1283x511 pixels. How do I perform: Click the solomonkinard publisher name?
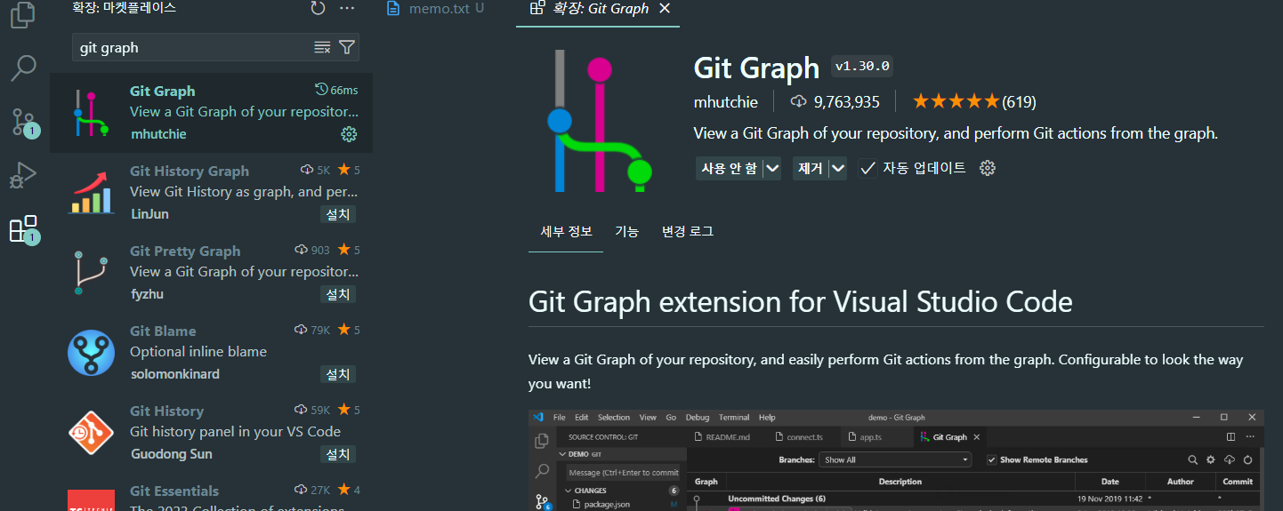pos(174,374)
